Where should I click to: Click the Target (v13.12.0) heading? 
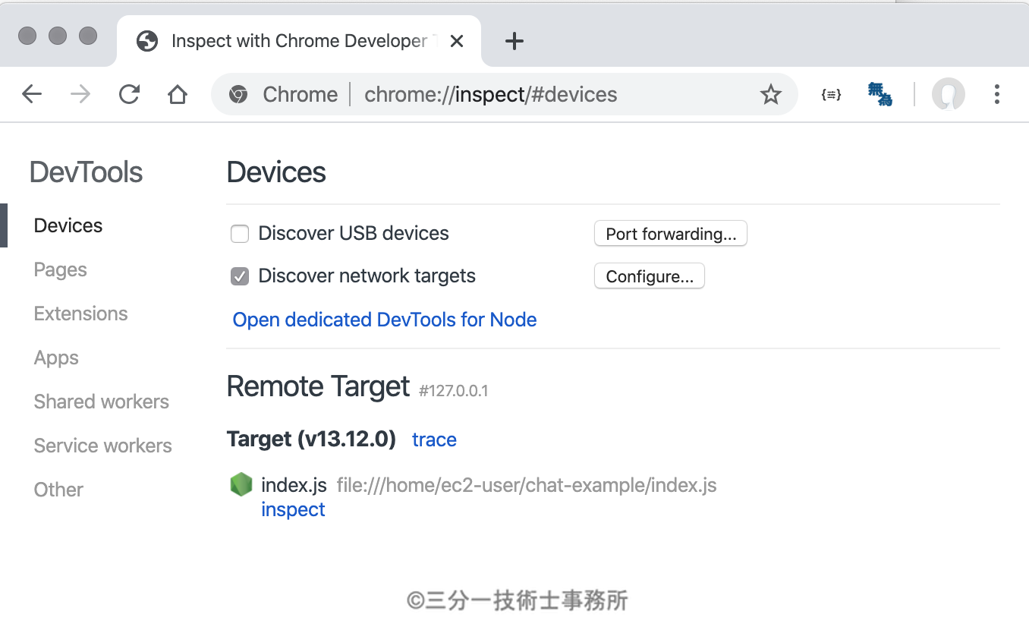pyautogui.click(x=311, y=440)
